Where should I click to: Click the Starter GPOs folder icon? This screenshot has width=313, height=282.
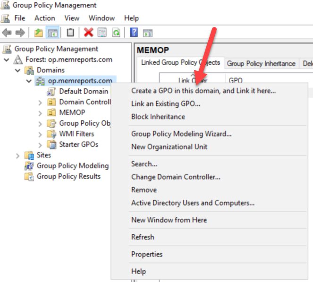[x=51, y=145]
